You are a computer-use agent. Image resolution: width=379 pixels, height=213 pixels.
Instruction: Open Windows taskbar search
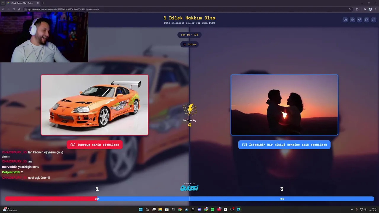coord(147,209)
